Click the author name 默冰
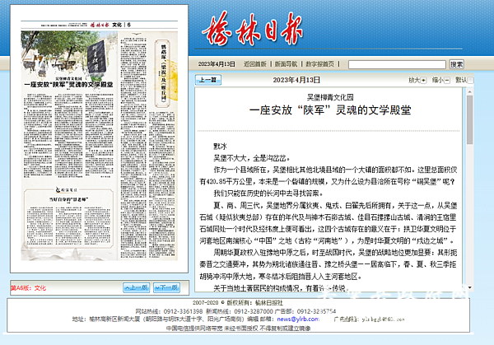This screenshot has width=494, height=345. [220, 147]
